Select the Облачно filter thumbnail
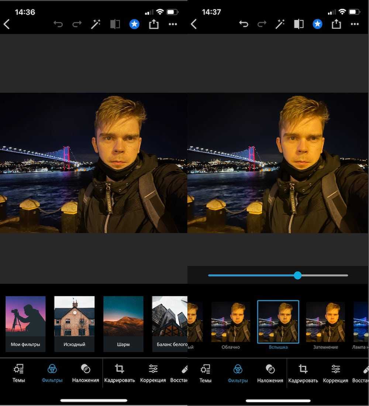The image size is (369, 406). [x=231, y=322]
